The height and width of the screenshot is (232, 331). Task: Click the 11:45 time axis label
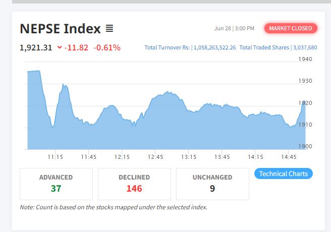tap(89, 157)
